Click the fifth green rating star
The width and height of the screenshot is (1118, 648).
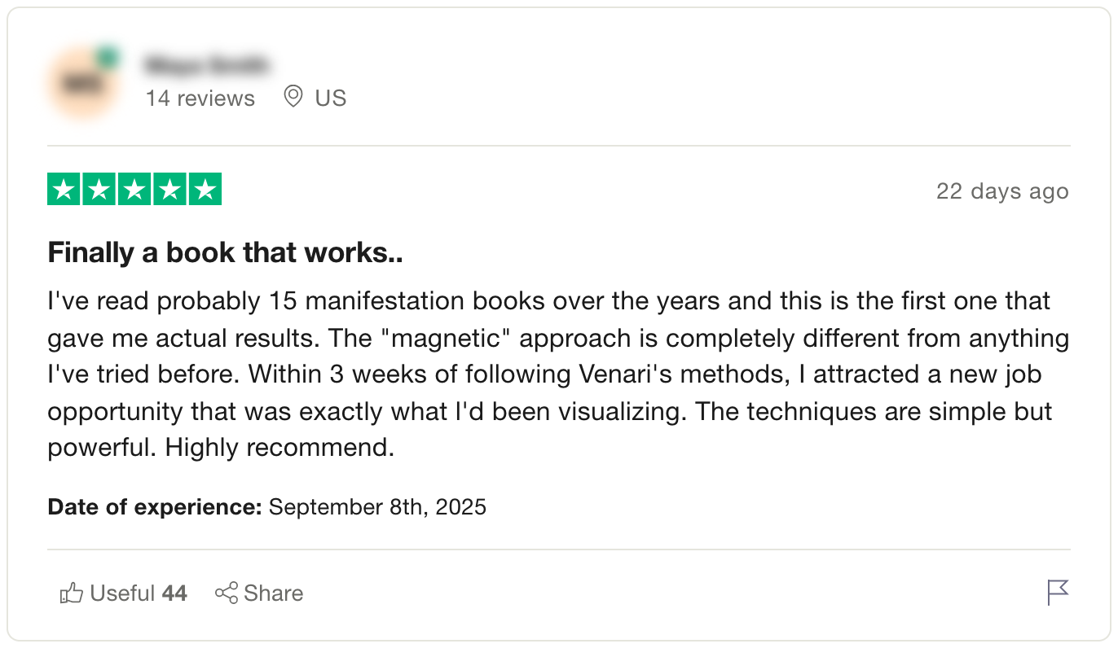click(205, 190)
